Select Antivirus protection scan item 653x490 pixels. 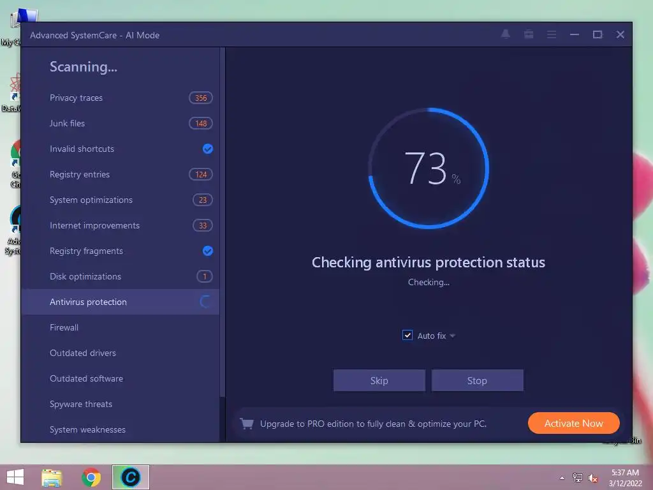[121, 302]
